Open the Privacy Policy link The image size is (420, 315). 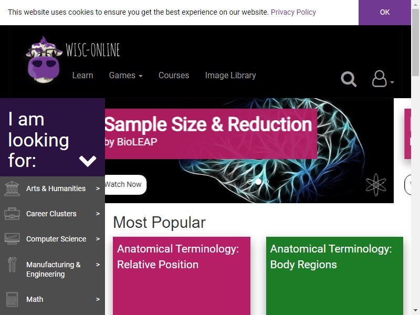click(293, 12)
